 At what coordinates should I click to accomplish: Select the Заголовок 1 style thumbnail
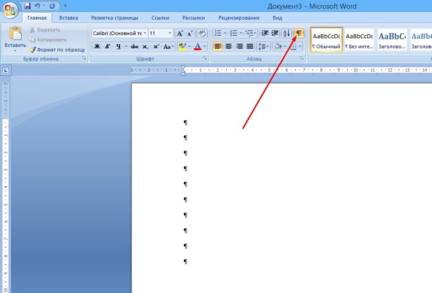[x=391, y=40]
